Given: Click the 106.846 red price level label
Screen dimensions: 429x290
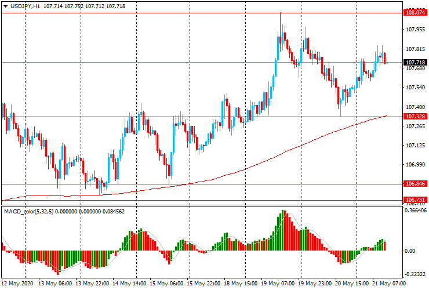Looking at the screenshot, I should click(415, 184).
